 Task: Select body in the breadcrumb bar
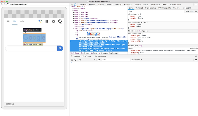(x=77, y=53)
